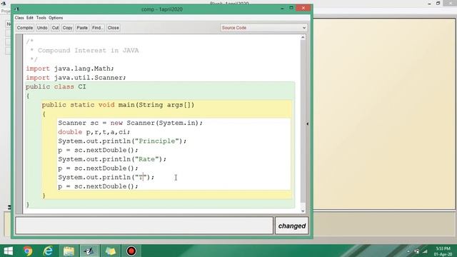Click the println "Rate" line
Viewport: 457px width, 257px height.
pos(112,159)
